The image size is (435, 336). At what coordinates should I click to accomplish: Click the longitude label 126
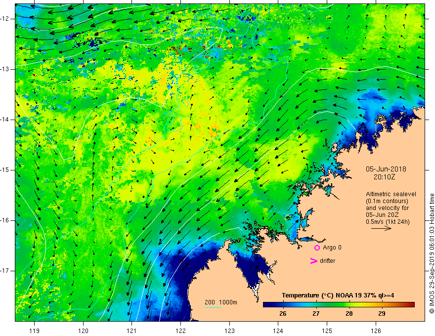376,331
